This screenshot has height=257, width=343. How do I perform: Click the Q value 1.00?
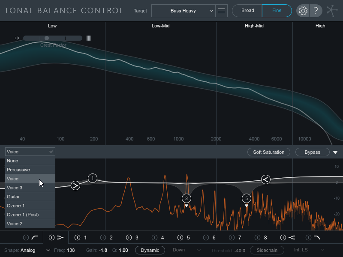123,250
